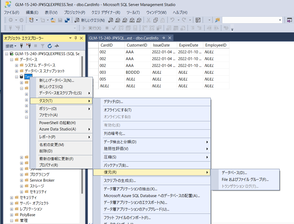
Task: Click the XMLA query icon
Action: [132, 20]
